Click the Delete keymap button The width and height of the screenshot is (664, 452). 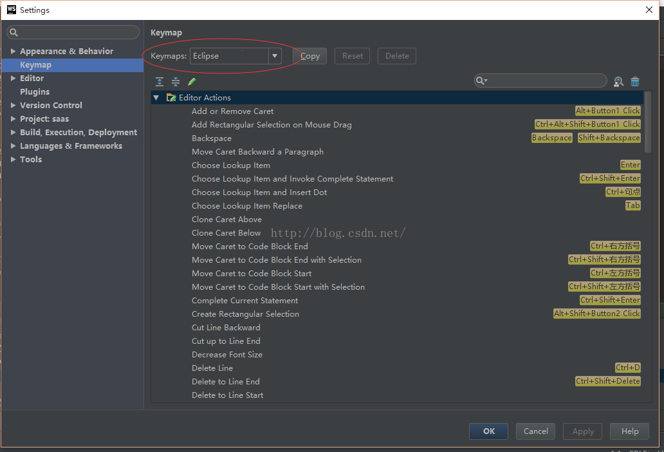pyautogui.click(x=397, y=56)
